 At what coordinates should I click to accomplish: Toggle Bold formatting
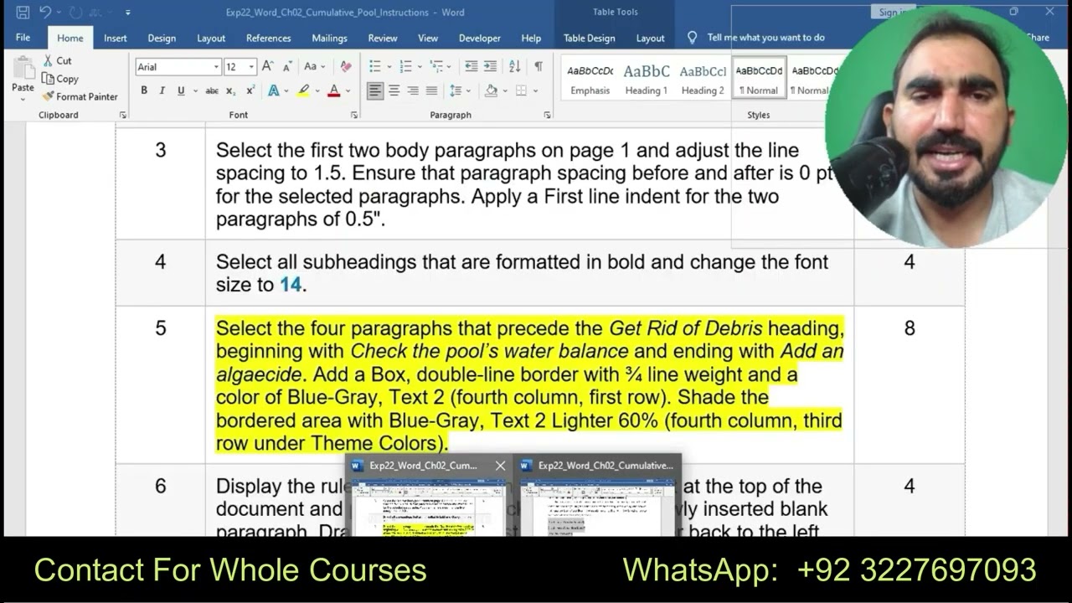tap(144, 90)
